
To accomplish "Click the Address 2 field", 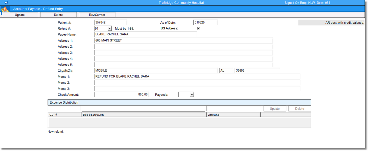I will pos(183,46).
